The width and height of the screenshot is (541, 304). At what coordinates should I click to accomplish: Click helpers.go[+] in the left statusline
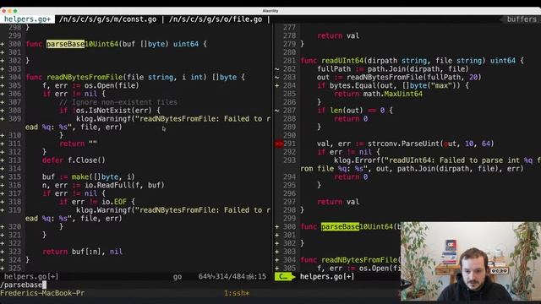pyautogui.click(x=31, y=276)
